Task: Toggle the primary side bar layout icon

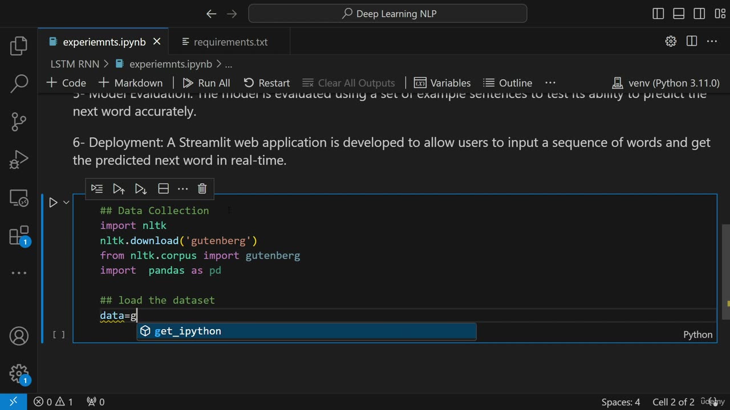Action: 658,14
